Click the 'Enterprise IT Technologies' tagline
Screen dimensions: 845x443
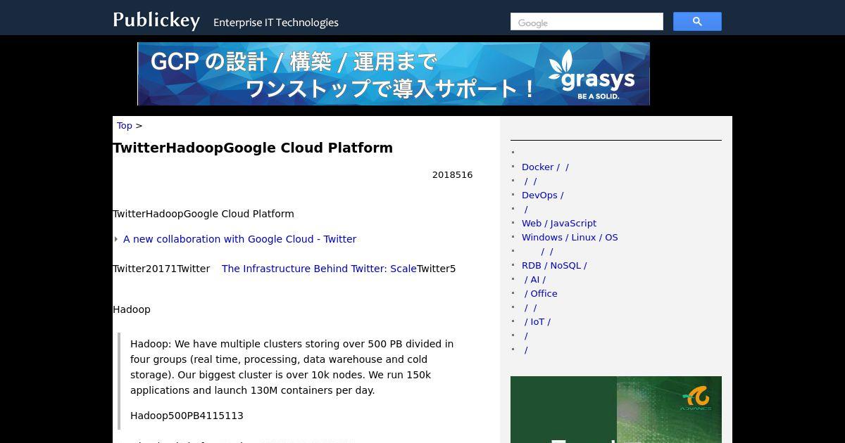point(276,23)
